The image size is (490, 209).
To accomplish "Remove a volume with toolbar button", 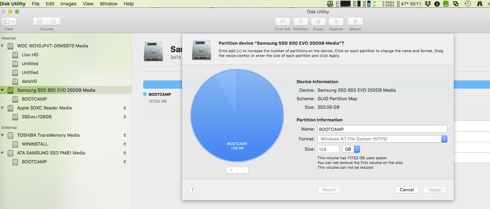I will pyautogui.click(x=54, y=21).
